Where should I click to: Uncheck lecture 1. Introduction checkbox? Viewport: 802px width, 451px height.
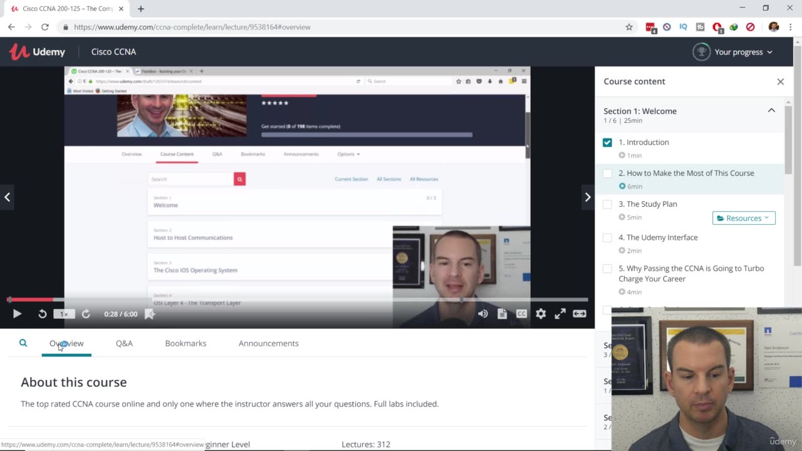tap(607, 142)
